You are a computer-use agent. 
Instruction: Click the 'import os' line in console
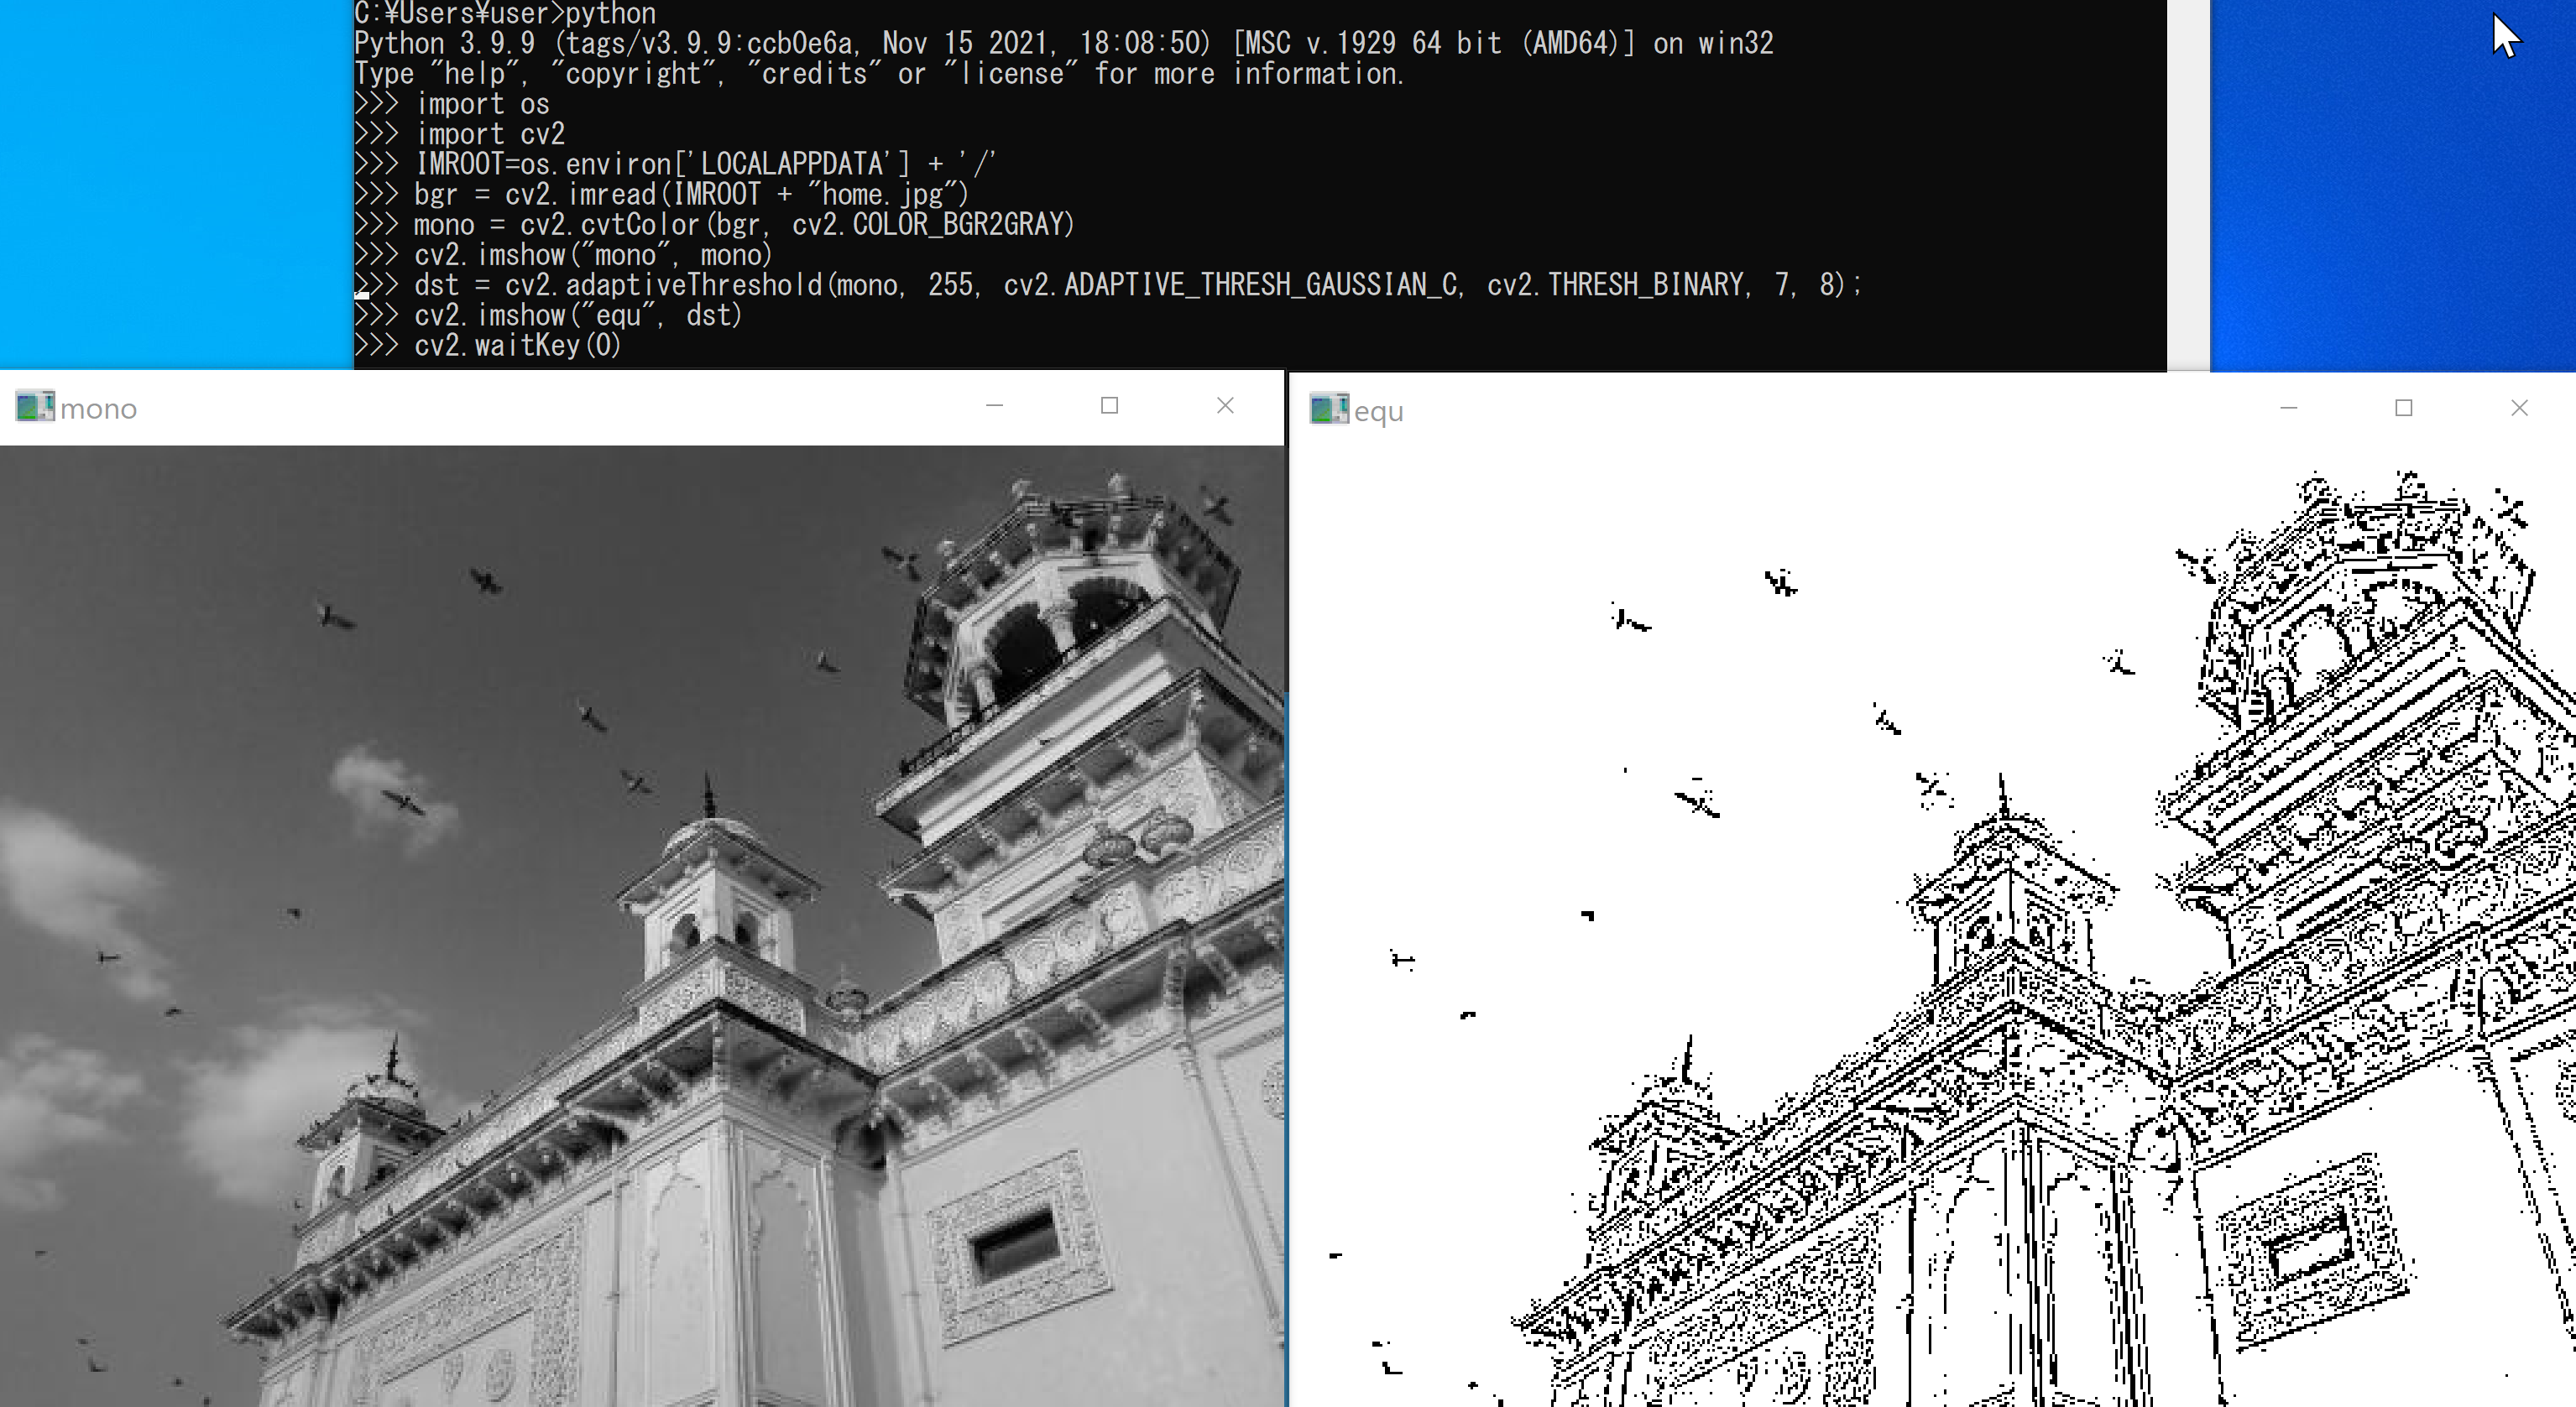pyautogui.click(x=452, y=104)
